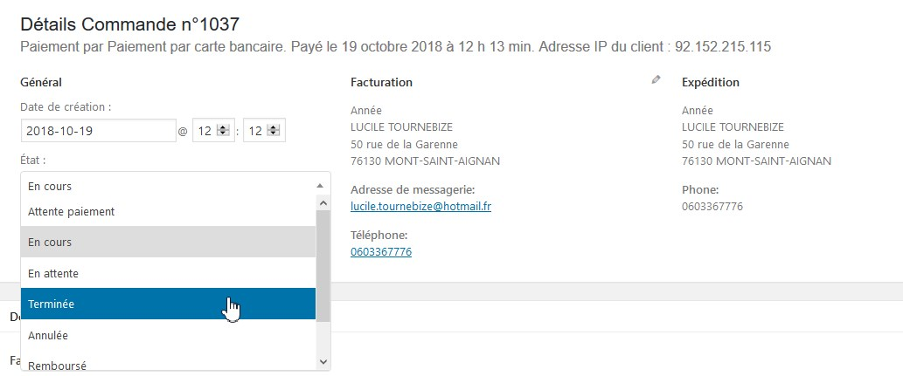Click the minute field showing 12
The image size is (903, 376).
[x=264, y=131]
